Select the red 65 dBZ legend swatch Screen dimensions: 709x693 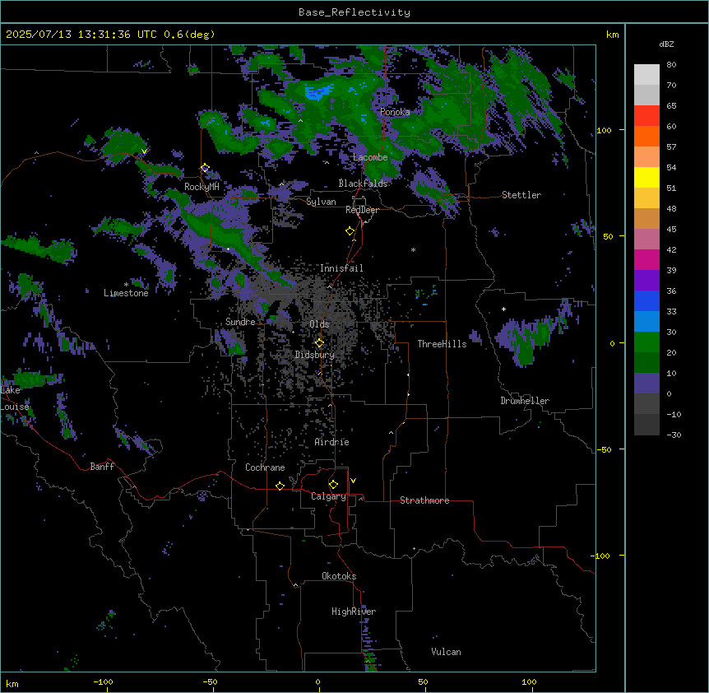pos(646,115)
